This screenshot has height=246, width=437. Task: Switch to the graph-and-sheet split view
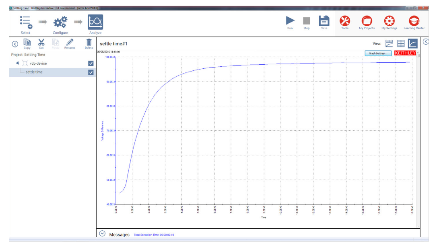(x=389, y=43)
